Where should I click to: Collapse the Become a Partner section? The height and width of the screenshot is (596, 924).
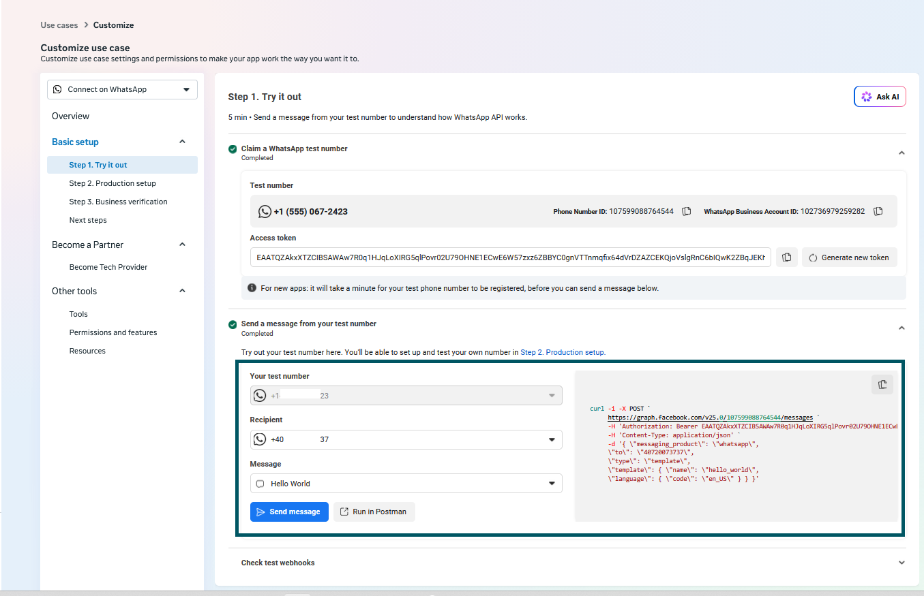[182, 245]
